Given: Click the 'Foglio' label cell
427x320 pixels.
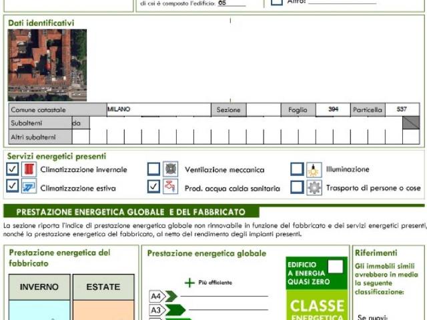Looking at the screenshot, I should (298, 109).
